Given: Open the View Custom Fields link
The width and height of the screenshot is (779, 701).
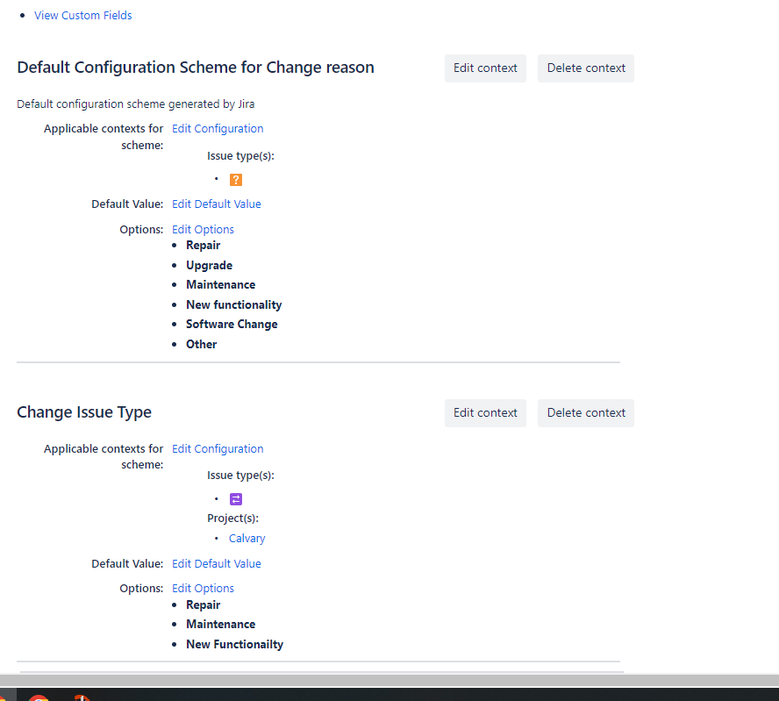Looking at the screenshot, I should coord(83,16).
